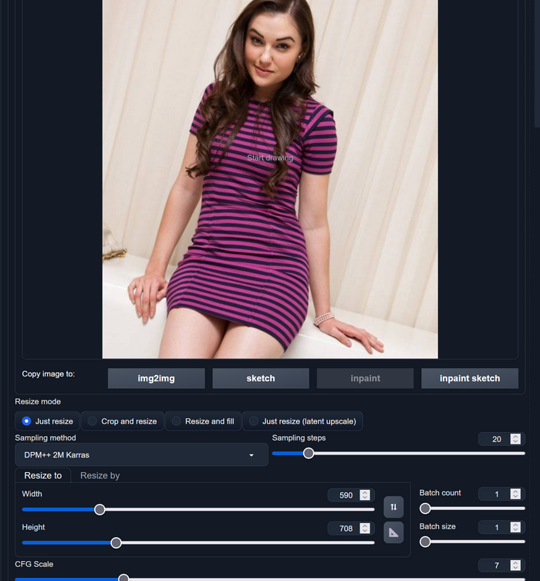Select the Just resize radio option
The height and width of the screenshot is (581, 540).
tap(47, 421)
